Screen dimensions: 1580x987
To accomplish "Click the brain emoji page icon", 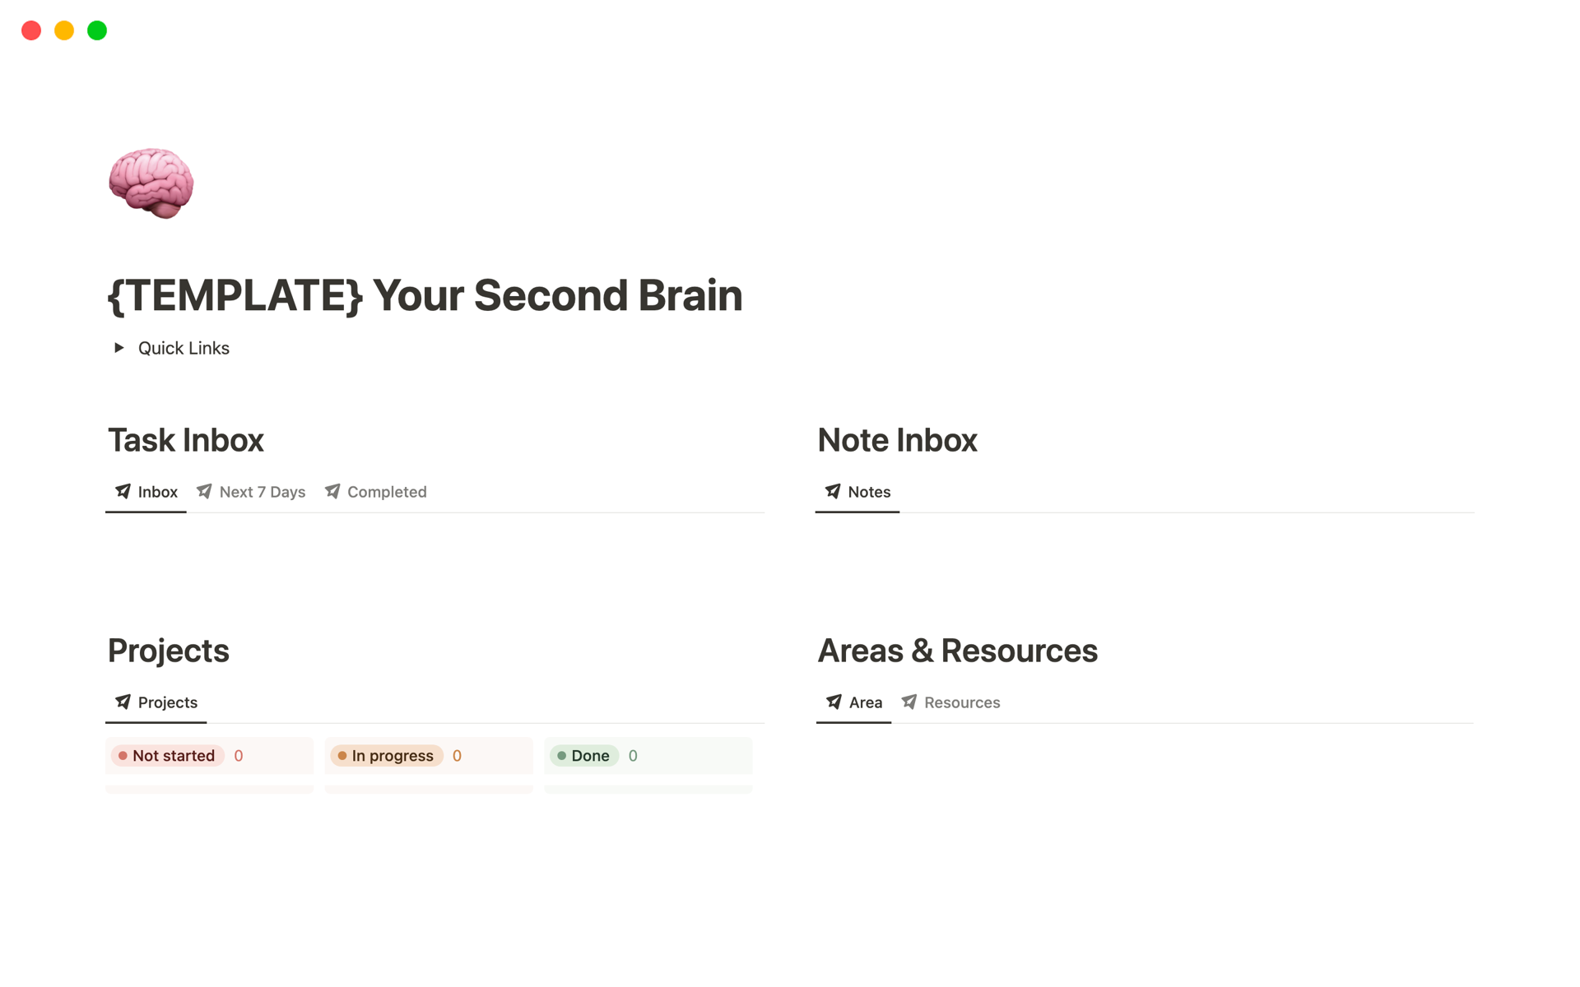I will click(151, 183).
